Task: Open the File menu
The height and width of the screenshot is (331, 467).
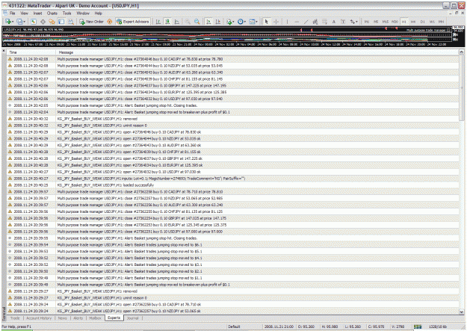Action: coord(12,13)
